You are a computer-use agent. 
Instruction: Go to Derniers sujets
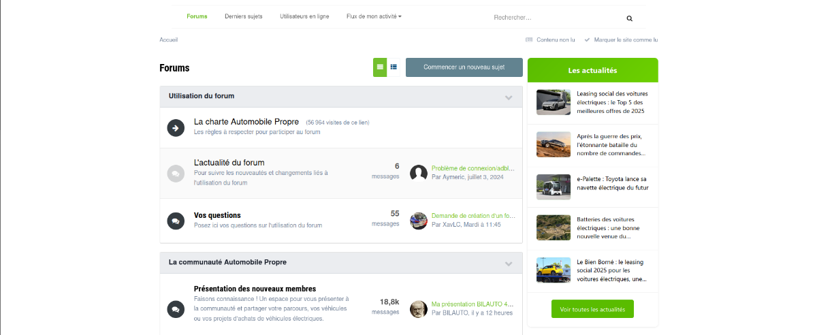click(x=244, y=16)
